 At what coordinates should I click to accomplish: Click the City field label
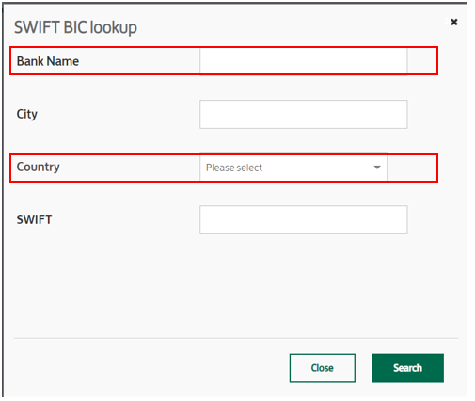tap(26, 114)
